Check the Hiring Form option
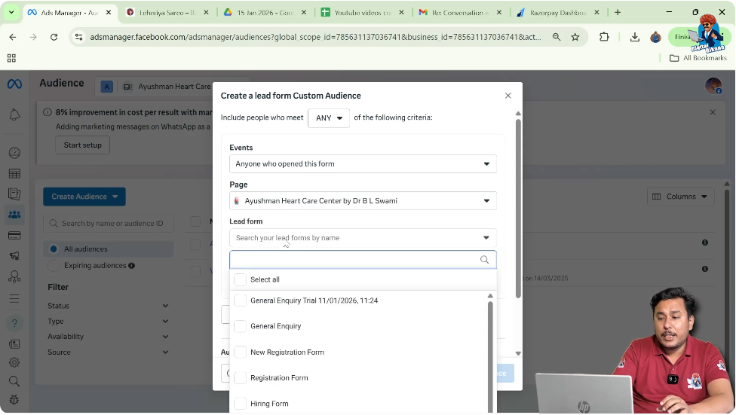 tap(241, 404)
